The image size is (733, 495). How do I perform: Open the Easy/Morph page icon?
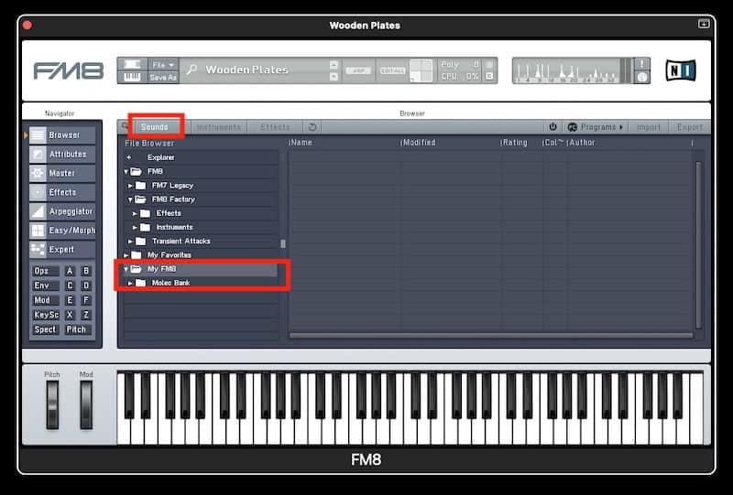click(38, 231)
